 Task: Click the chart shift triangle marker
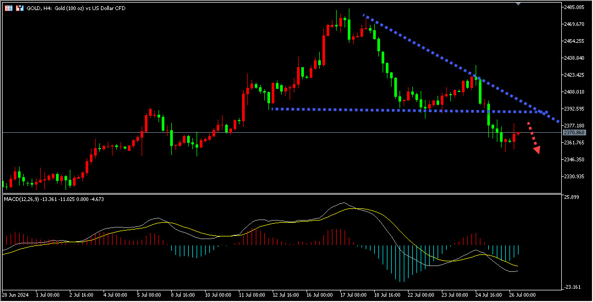518,4
